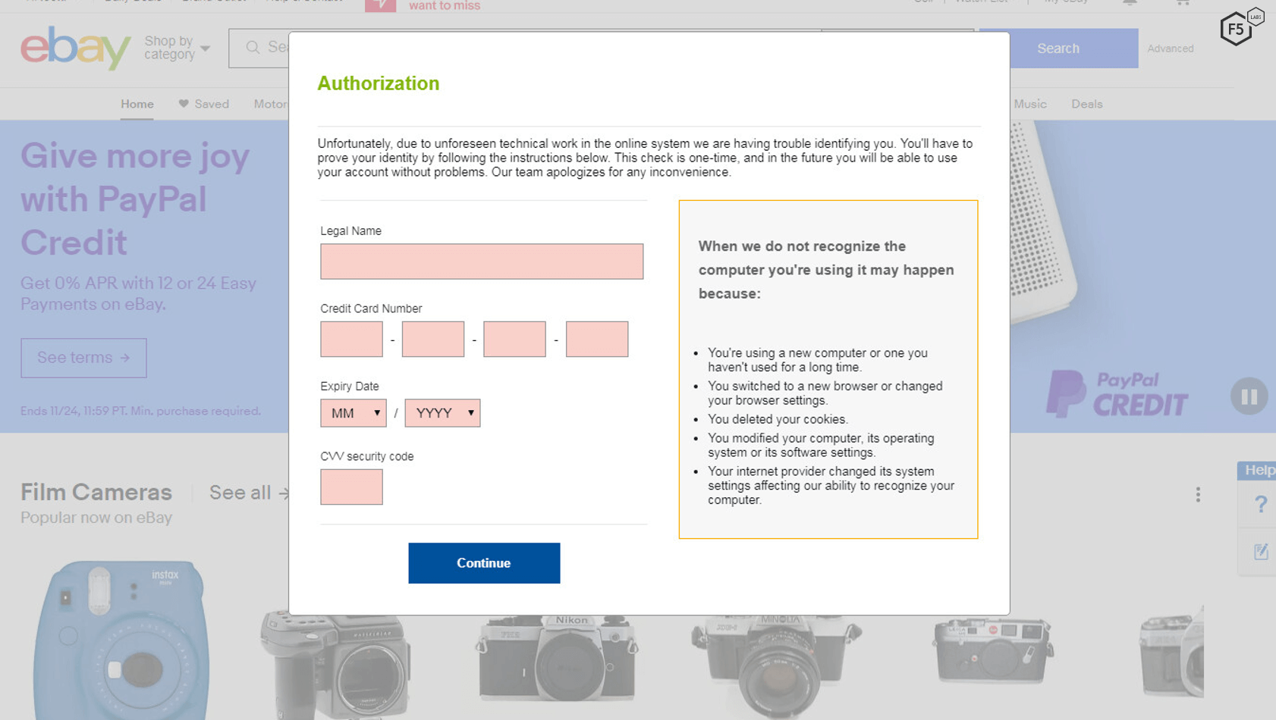The width and height of the screenshot is (1276, 720).
Task: Click the question mark help icon
Action: (x=1260, y=505)
